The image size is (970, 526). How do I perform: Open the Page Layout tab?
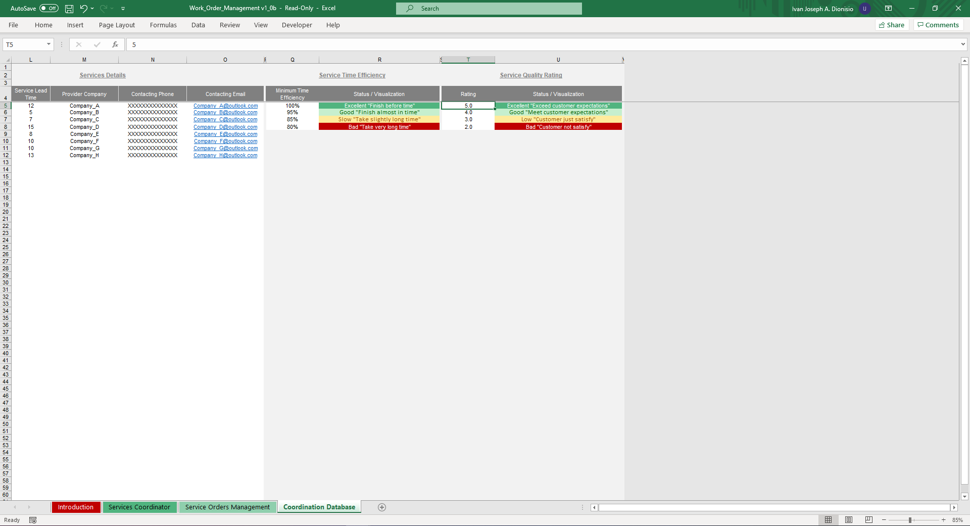click(x=117, y=25)
